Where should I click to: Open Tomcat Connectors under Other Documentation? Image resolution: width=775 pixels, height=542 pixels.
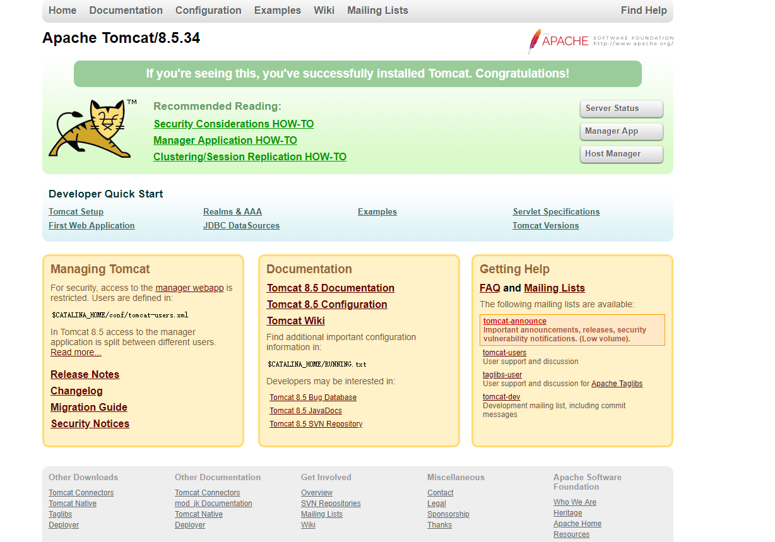(x=208, y=493)
